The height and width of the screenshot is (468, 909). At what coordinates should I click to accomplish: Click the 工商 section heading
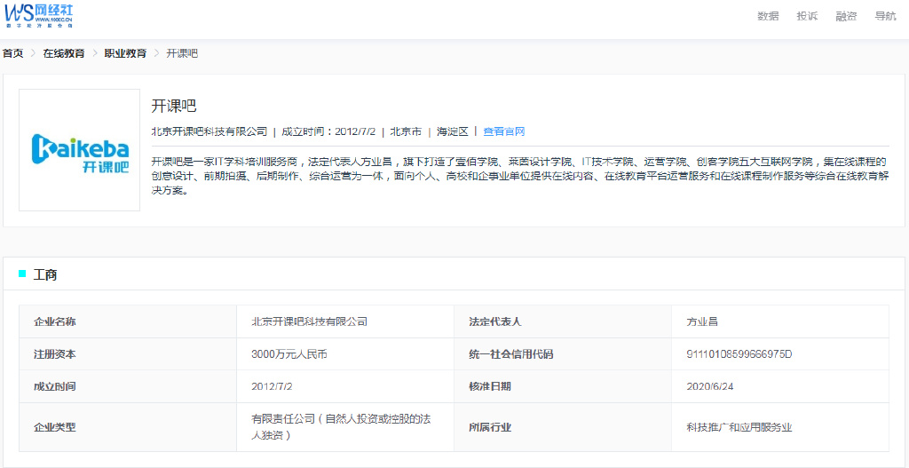[x=44, y=275]
